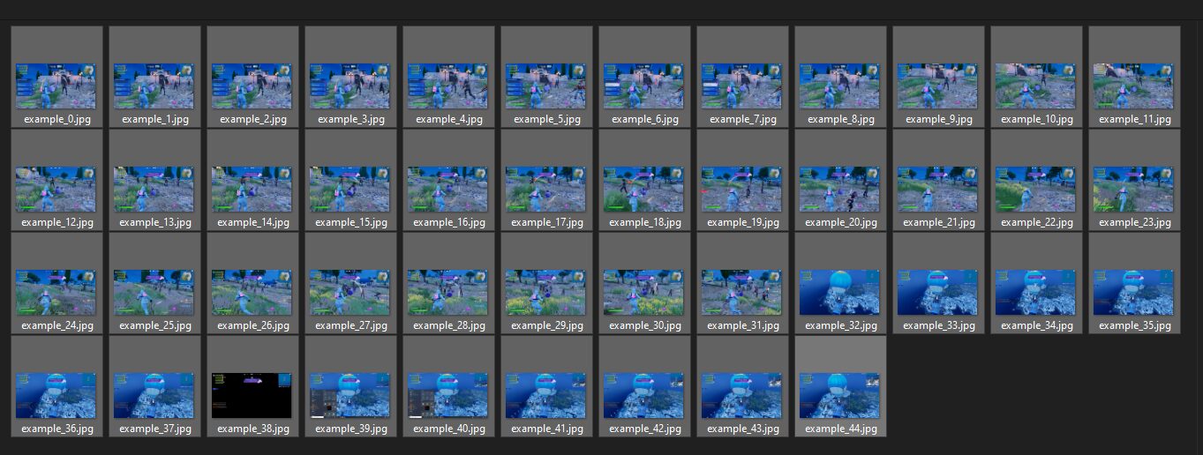Click the example_36.jpg filename text
The width and height of the screenshot is (1203, 455).
point(57,429)
